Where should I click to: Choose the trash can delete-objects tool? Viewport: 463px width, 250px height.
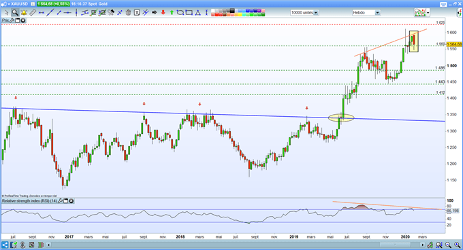pyautogui.click(x=128, y=13)
